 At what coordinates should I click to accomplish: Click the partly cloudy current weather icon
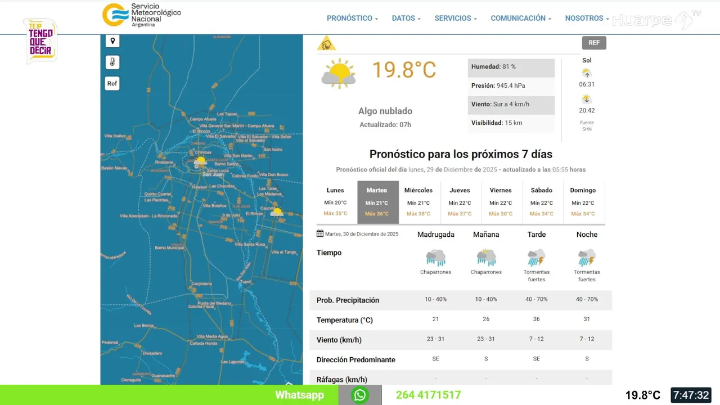(339, 73)
